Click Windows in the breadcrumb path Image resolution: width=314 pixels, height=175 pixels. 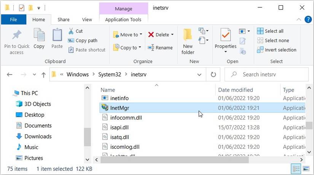pos(78,75)
